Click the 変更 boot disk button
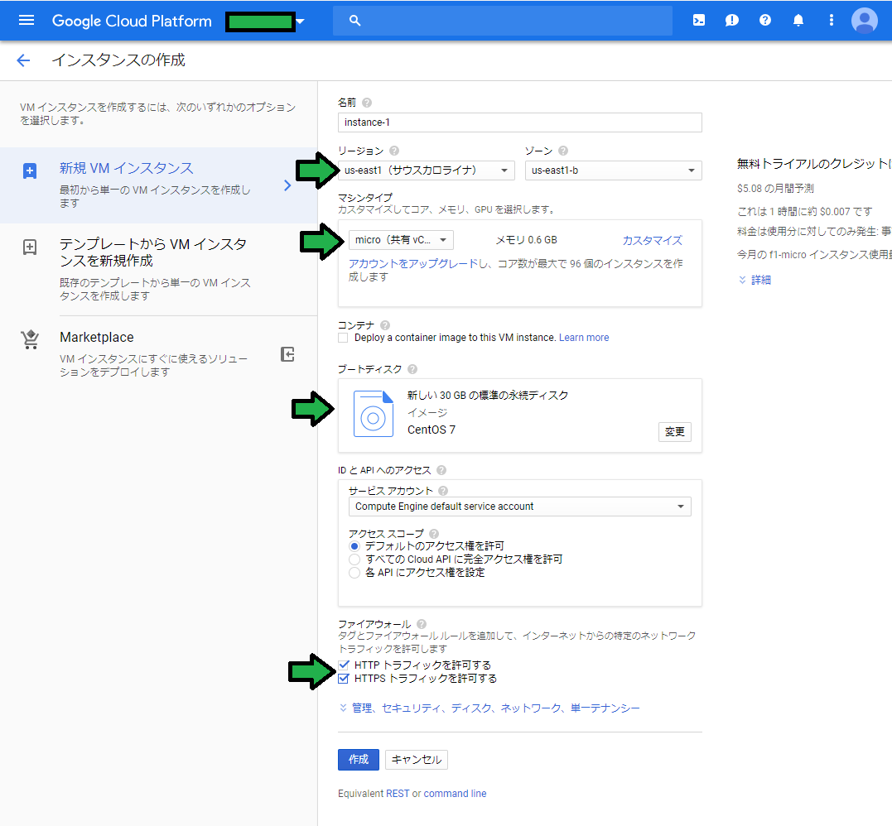892x826 pixels. [675, 432]
